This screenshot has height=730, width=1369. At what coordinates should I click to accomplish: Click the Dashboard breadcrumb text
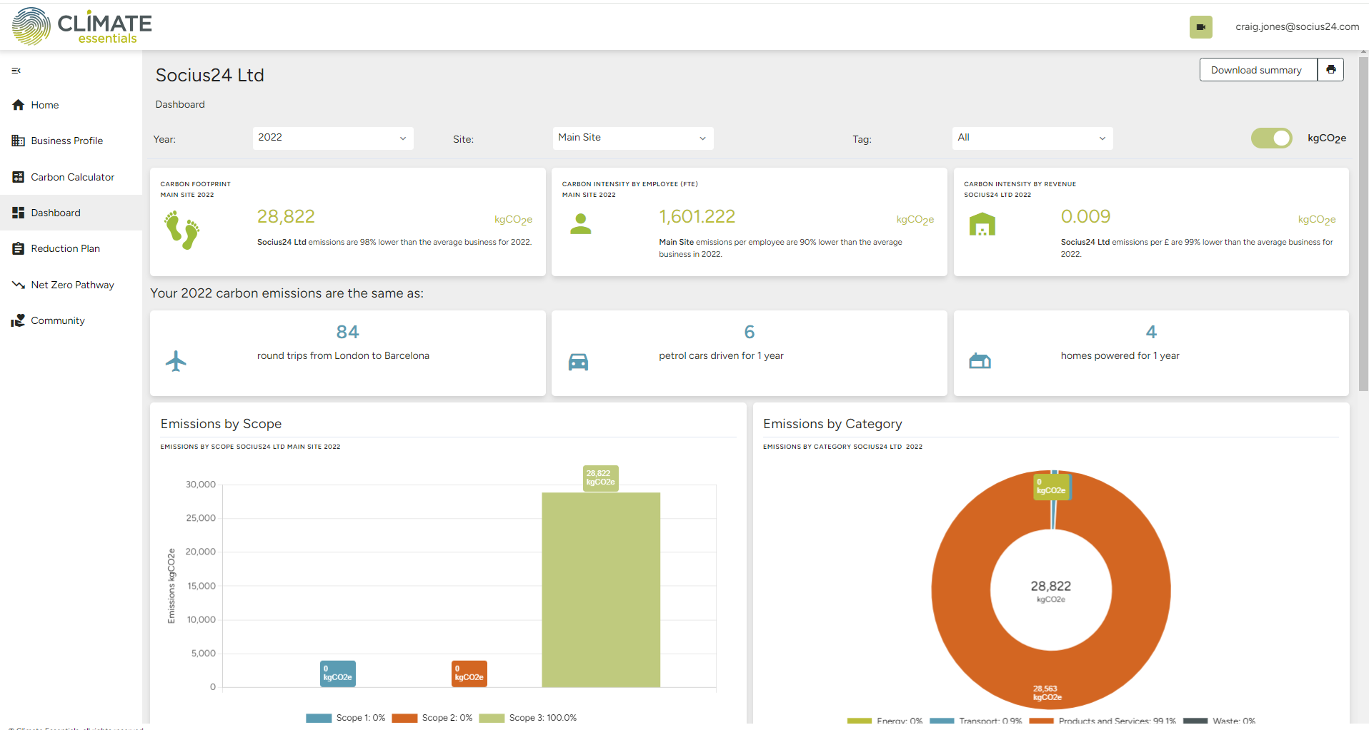pos(180,104)
